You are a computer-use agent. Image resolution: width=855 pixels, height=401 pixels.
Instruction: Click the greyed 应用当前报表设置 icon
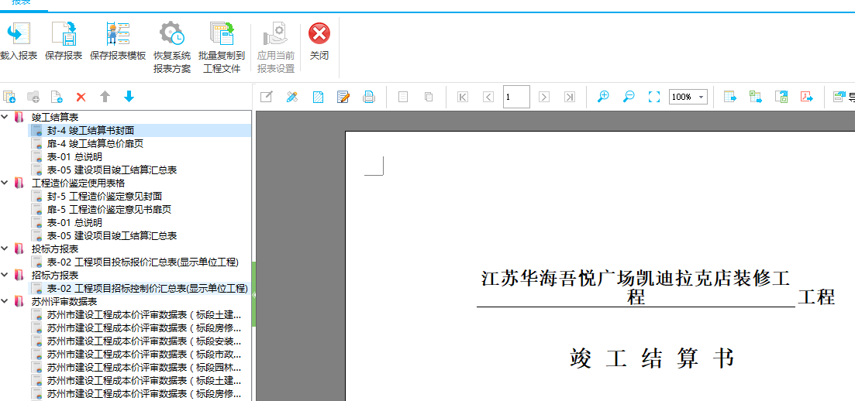pos(276,33)
